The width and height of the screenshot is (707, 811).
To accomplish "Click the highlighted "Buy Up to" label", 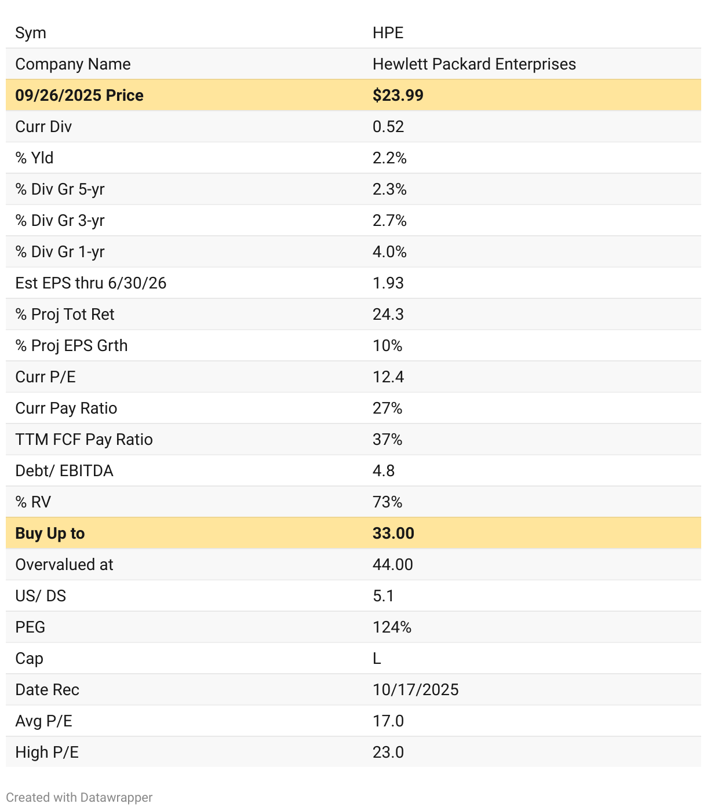I will (x=50, y=534).
